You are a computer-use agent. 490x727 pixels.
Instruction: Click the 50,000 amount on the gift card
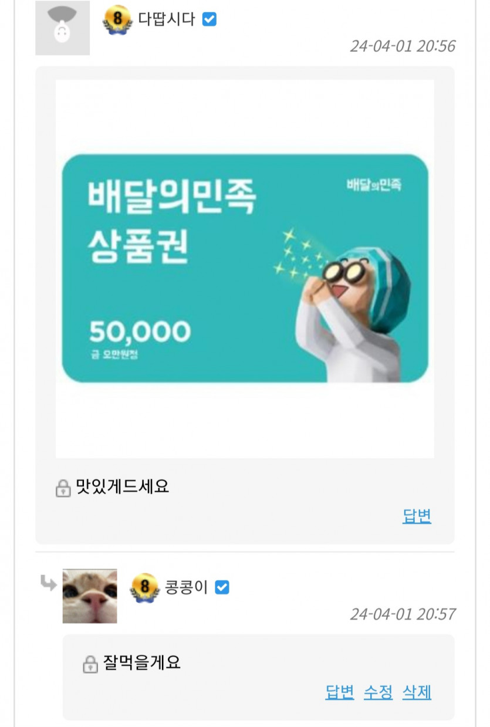140,332
